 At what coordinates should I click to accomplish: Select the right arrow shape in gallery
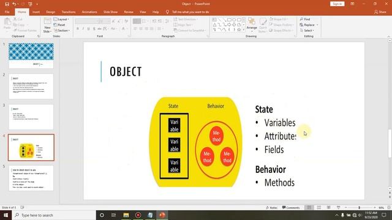tap(229, 24)
